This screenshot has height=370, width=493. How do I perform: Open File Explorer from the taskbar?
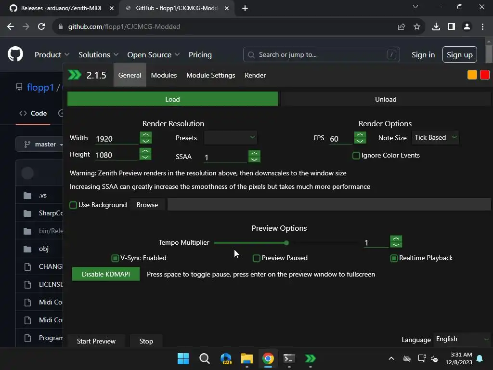click(x=247, y=358)
